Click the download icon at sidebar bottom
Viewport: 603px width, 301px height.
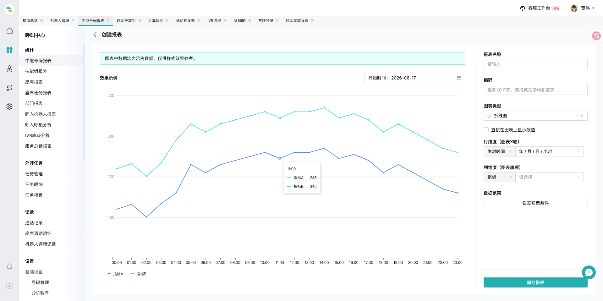pos(9,286)
